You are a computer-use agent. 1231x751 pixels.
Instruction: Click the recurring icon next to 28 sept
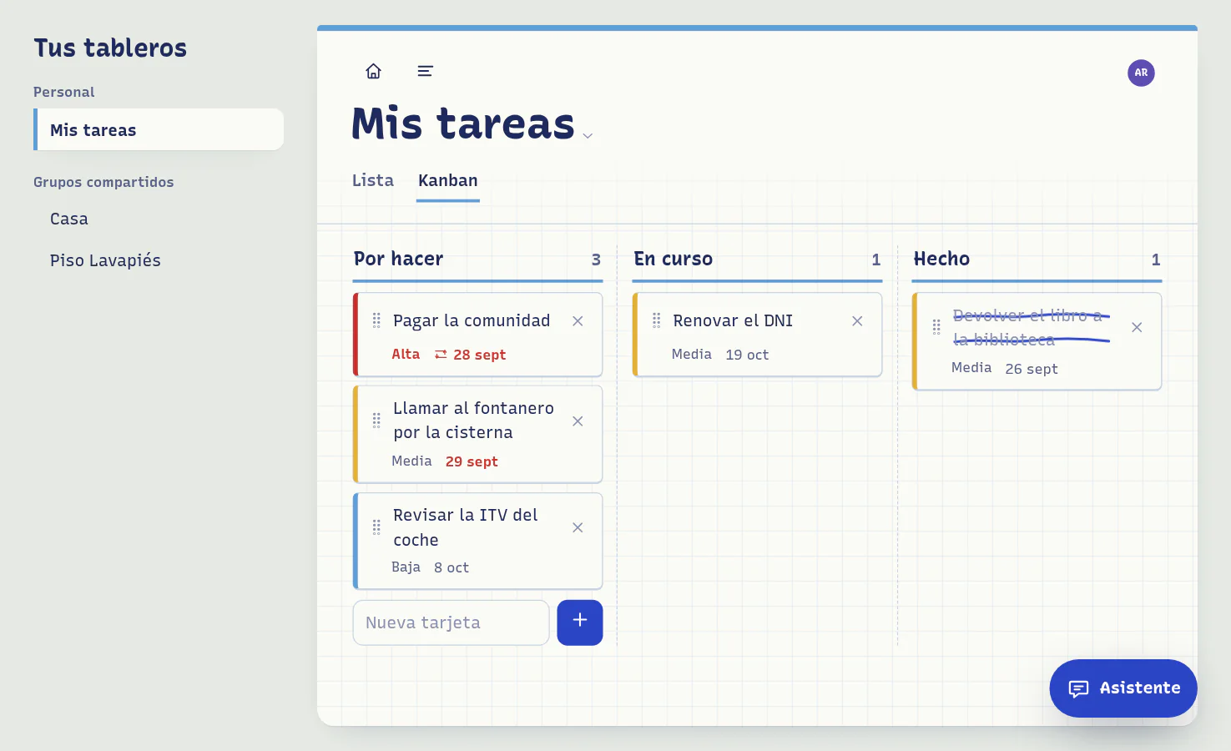(441, 354)
